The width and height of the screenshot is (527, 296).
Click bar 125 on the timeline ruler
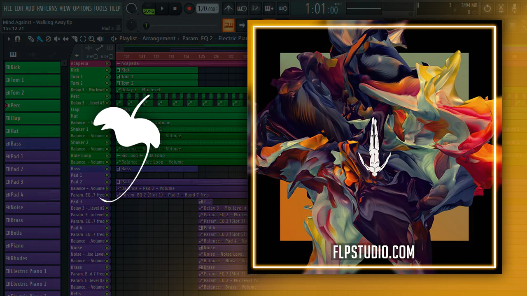click(202, 56)
